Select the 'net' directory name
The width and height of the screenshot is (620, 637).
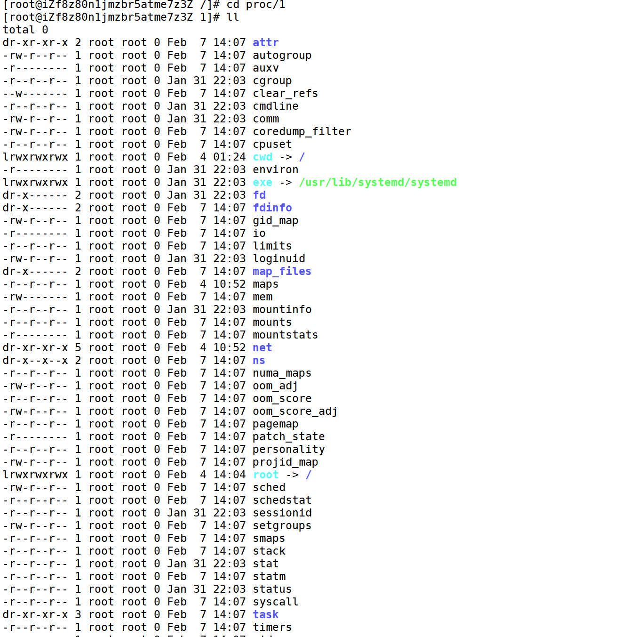[262, 347]
